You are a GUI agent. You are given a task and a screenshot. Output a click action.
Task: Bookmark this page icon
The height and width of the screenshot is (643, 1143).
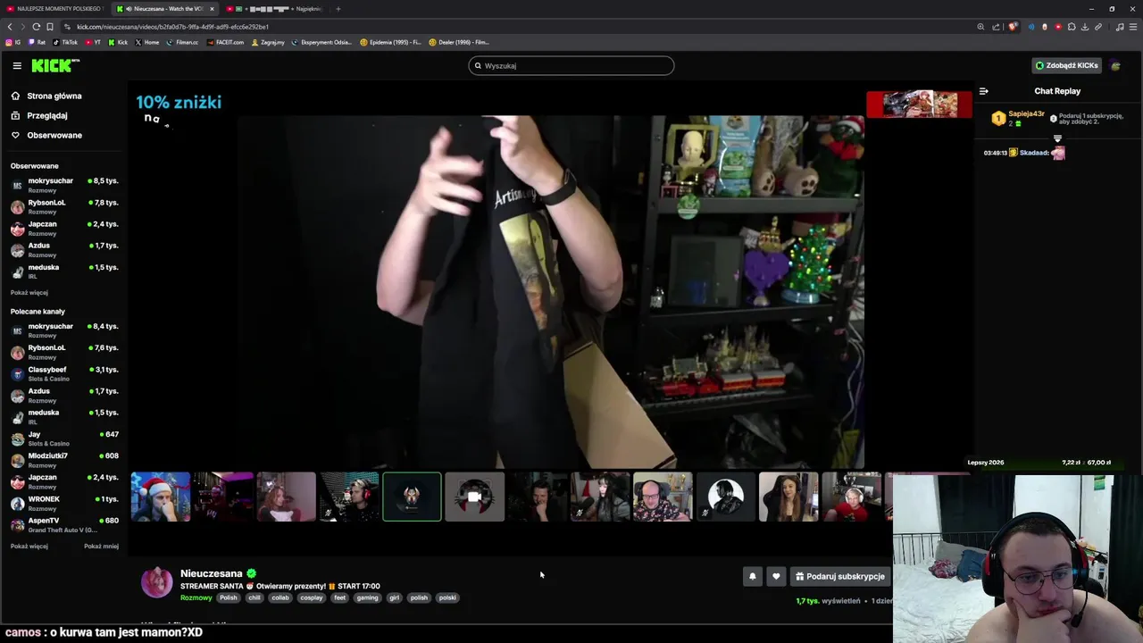pyautogui.click(x=50, y=27)
